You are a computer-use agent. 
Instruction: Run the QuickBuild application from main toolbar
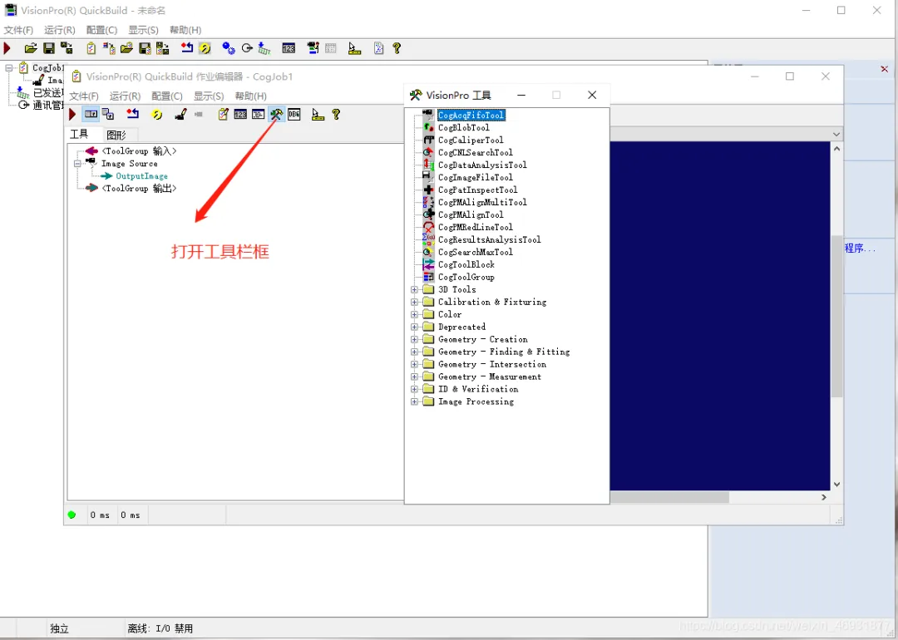tap(7, 49)
